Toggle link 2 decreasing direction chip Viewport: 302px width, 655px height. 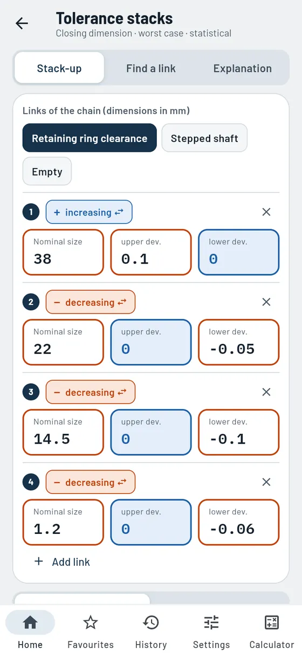[91, 302]
